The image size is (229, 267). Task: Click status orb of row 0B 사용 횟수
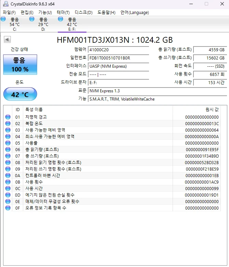pos(8,182)
